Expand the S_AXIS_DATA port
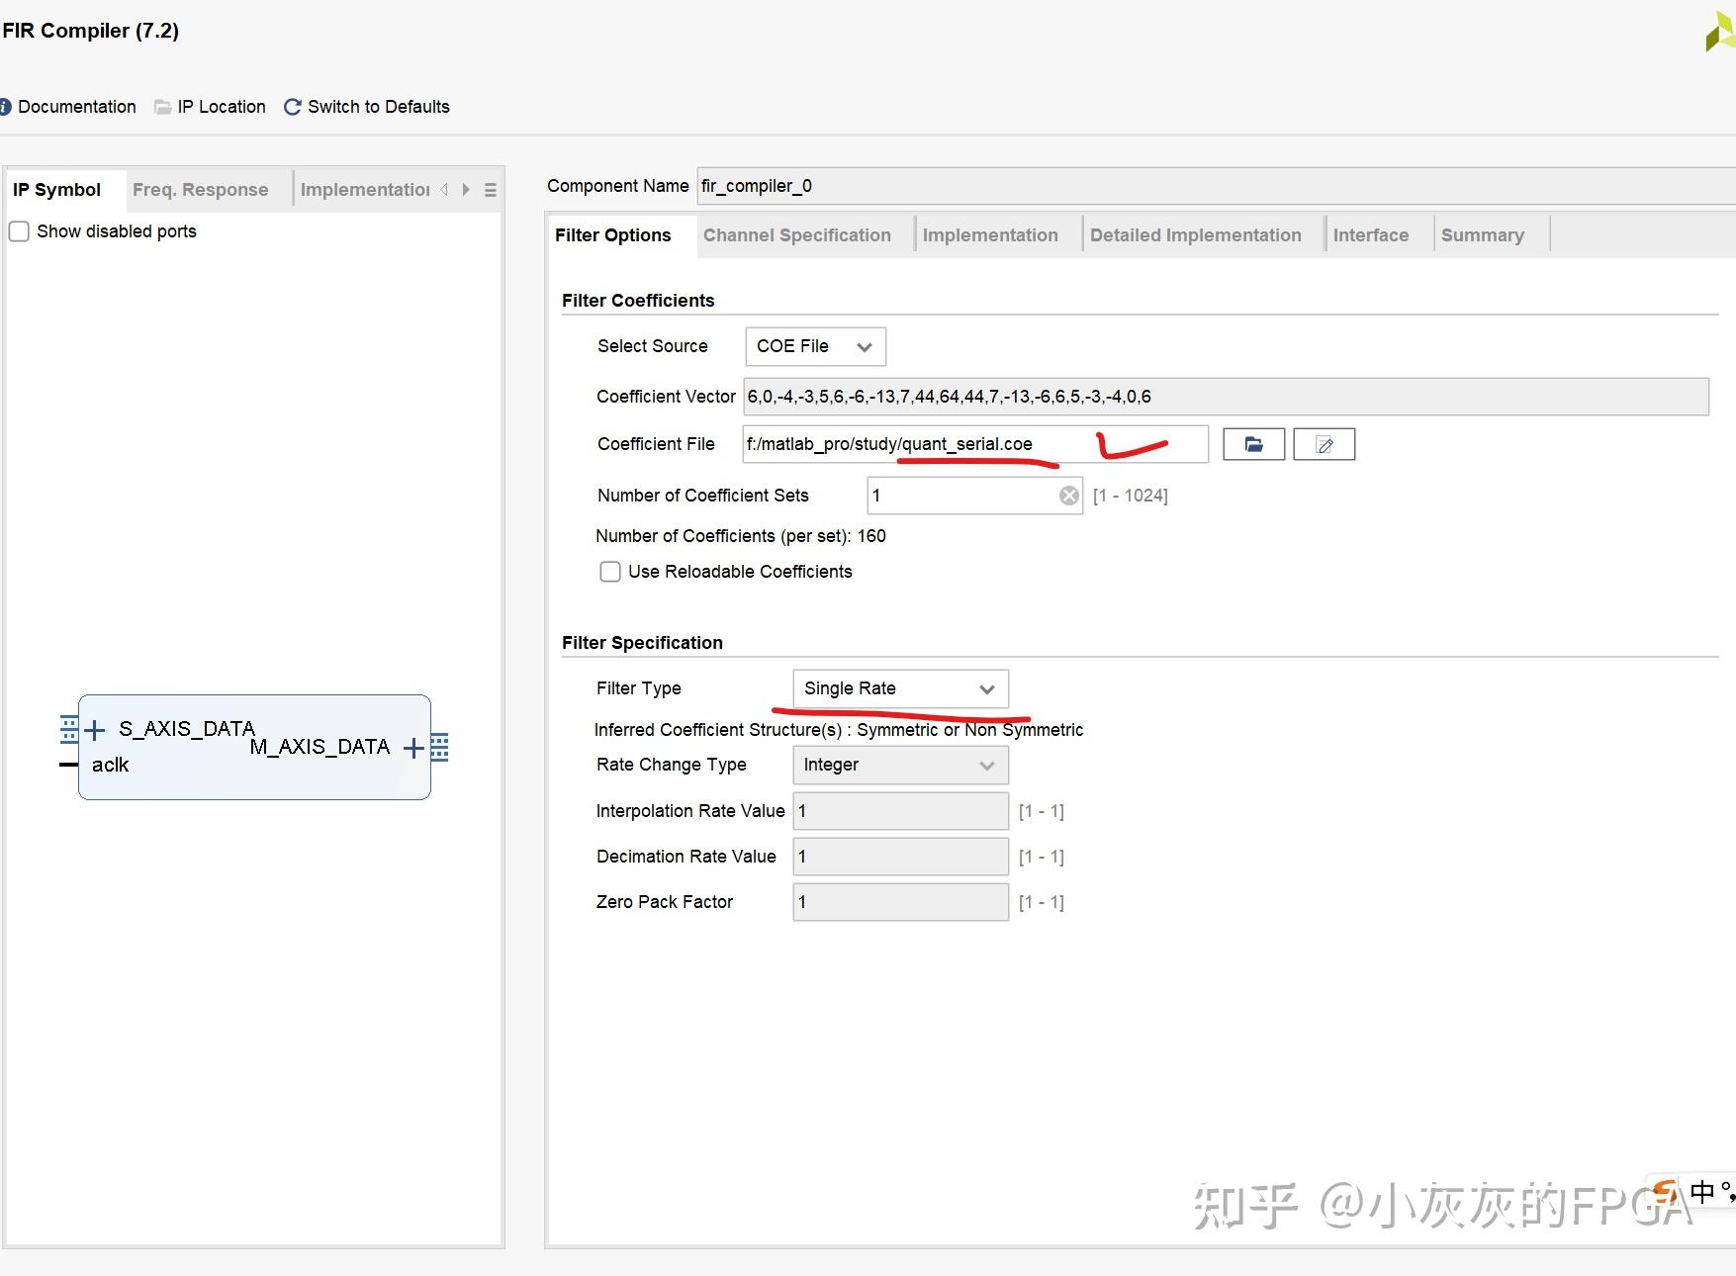 [x=95, y=729]
